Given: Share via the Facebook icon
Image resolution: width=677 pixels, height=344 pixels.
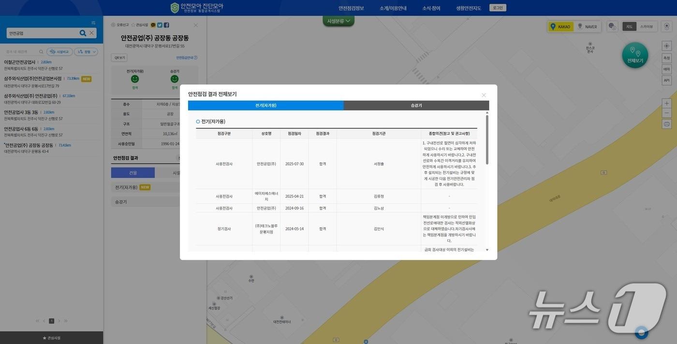Looking at the screenshot, I should [166, 25].
